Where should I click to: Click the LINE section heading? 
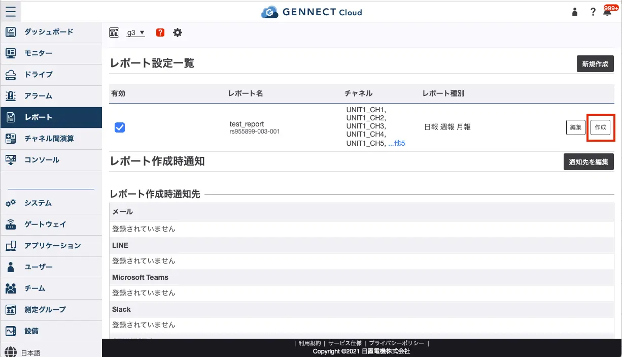120,245
